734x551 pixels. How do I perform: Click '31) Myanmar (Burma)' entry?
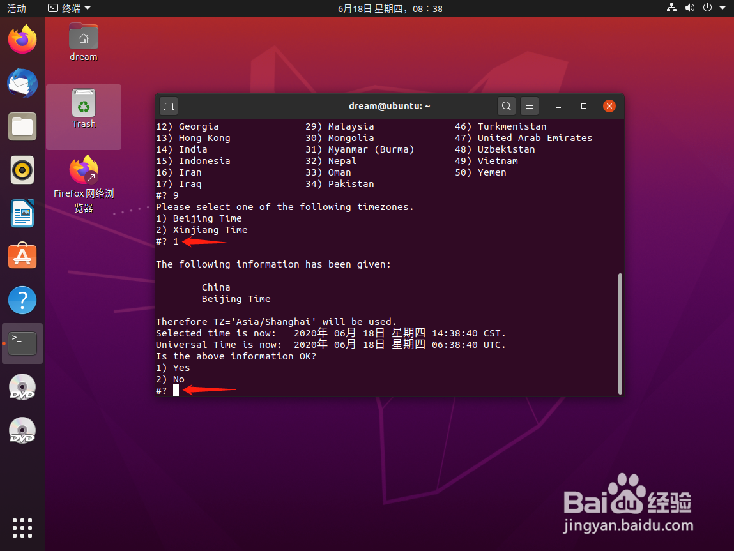360,149
